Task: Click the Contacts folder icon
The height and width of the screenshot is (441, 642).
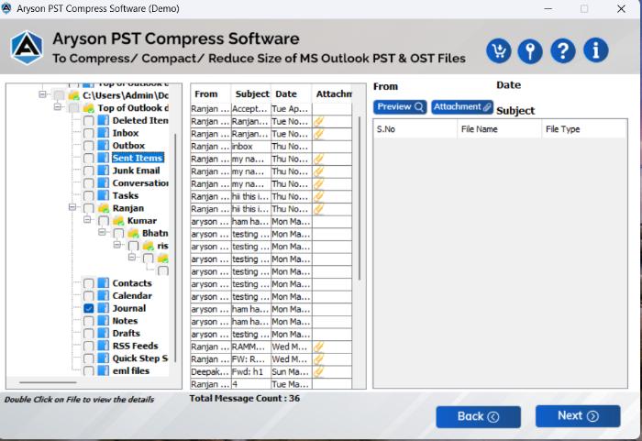Action: (104, 283)
